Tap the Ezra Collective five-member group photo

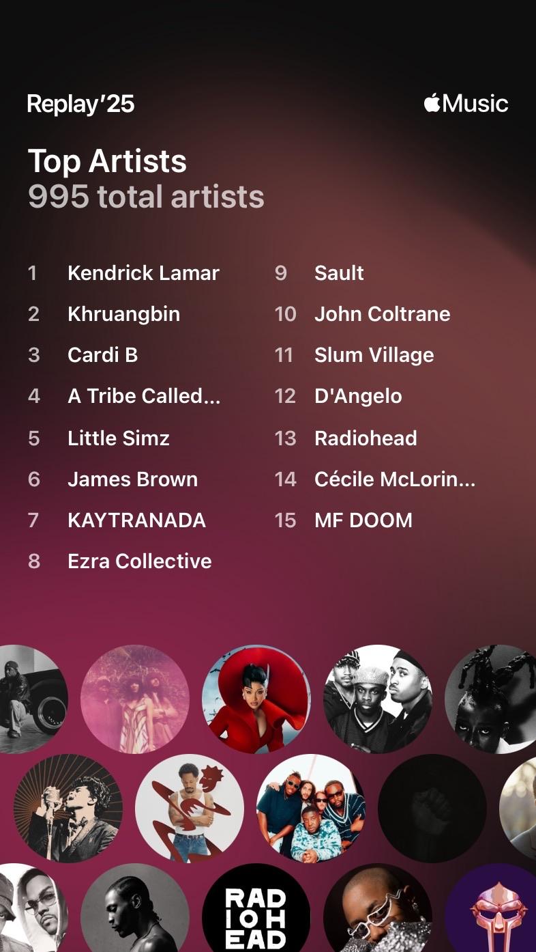pyautogui.click(x=311, y=809)
